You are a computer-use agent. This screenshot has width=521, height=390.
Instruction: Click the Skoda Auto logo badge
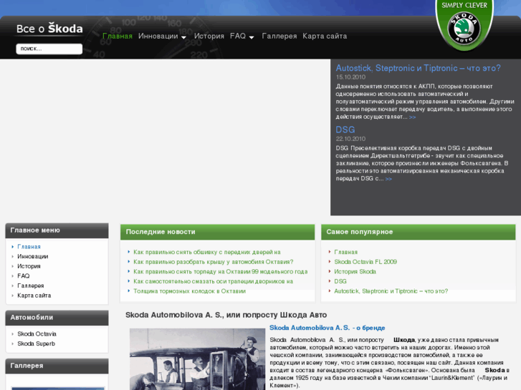click(x=464, y=25)
